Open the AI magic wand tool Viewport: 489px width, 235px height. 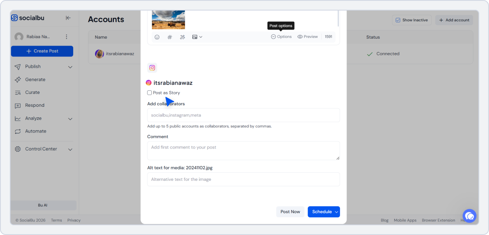(x=182, y=37)
